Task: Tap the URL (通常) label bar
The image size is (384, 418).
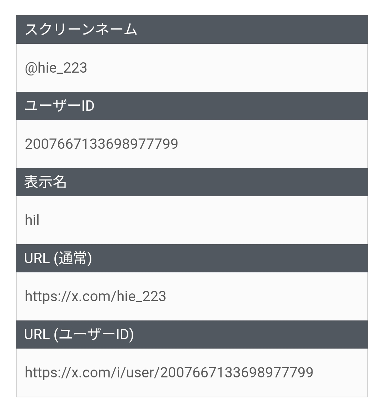Action: coord(58,258)
